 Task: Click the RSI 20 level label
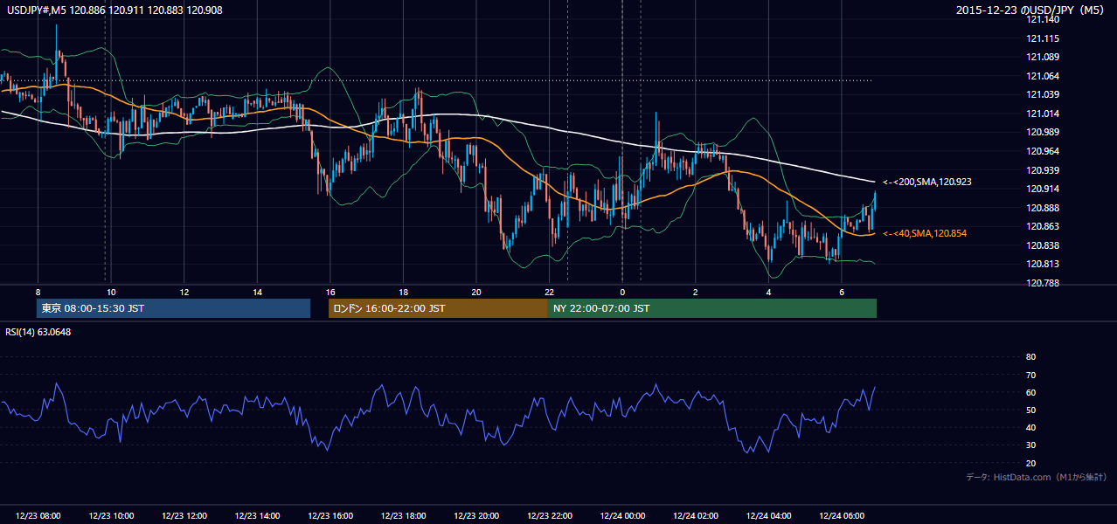1030,463
